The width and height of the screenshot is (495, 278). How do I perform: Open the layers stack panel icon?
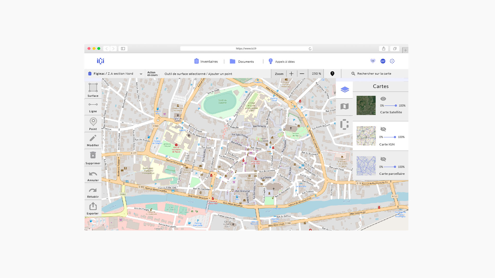(x=344, y=90)
